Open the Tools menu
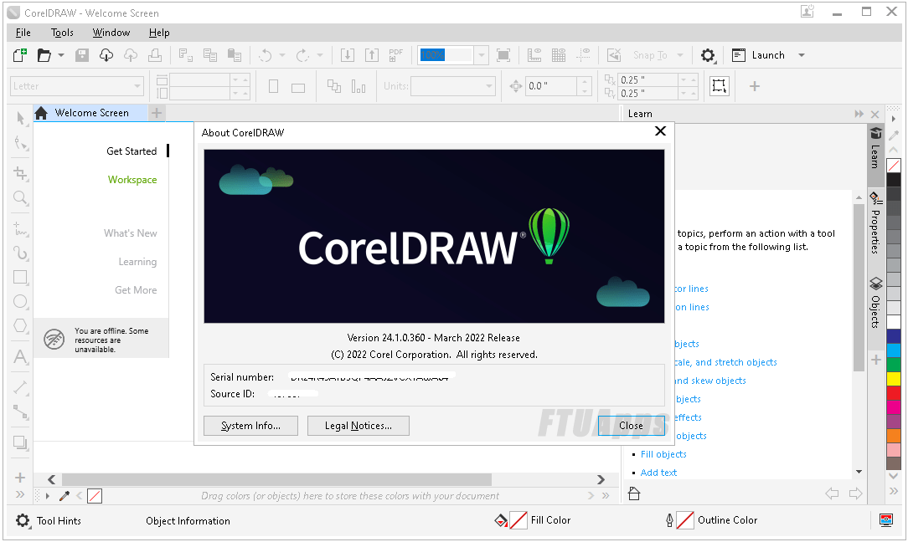The height and width of the screenshot is (542, 908). [x=62, y=33]
